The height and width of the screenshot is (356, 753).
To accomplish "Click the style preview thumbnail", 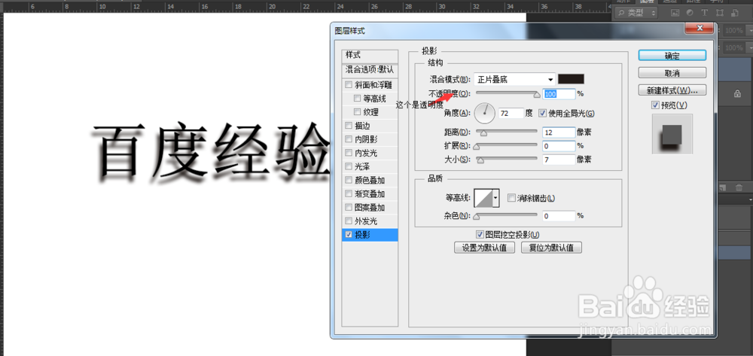I will 672,134.
